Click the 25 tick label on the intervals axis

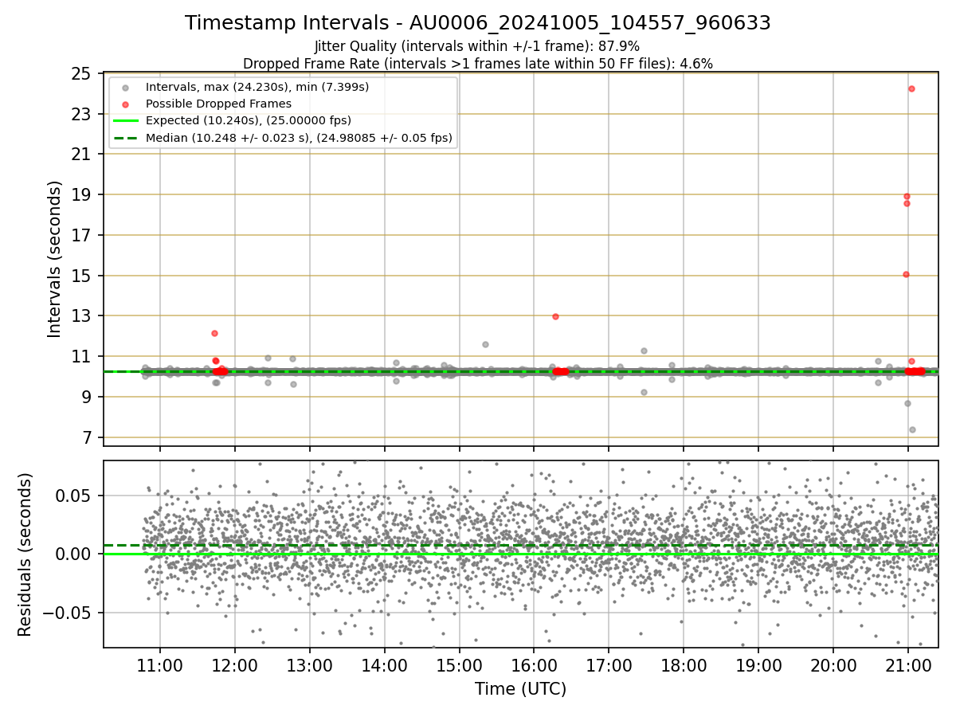click(81, 73)
